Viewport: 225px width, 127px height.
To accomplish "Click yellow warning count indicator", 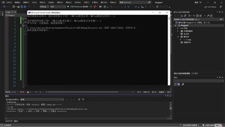I will (x=29, y=92).
